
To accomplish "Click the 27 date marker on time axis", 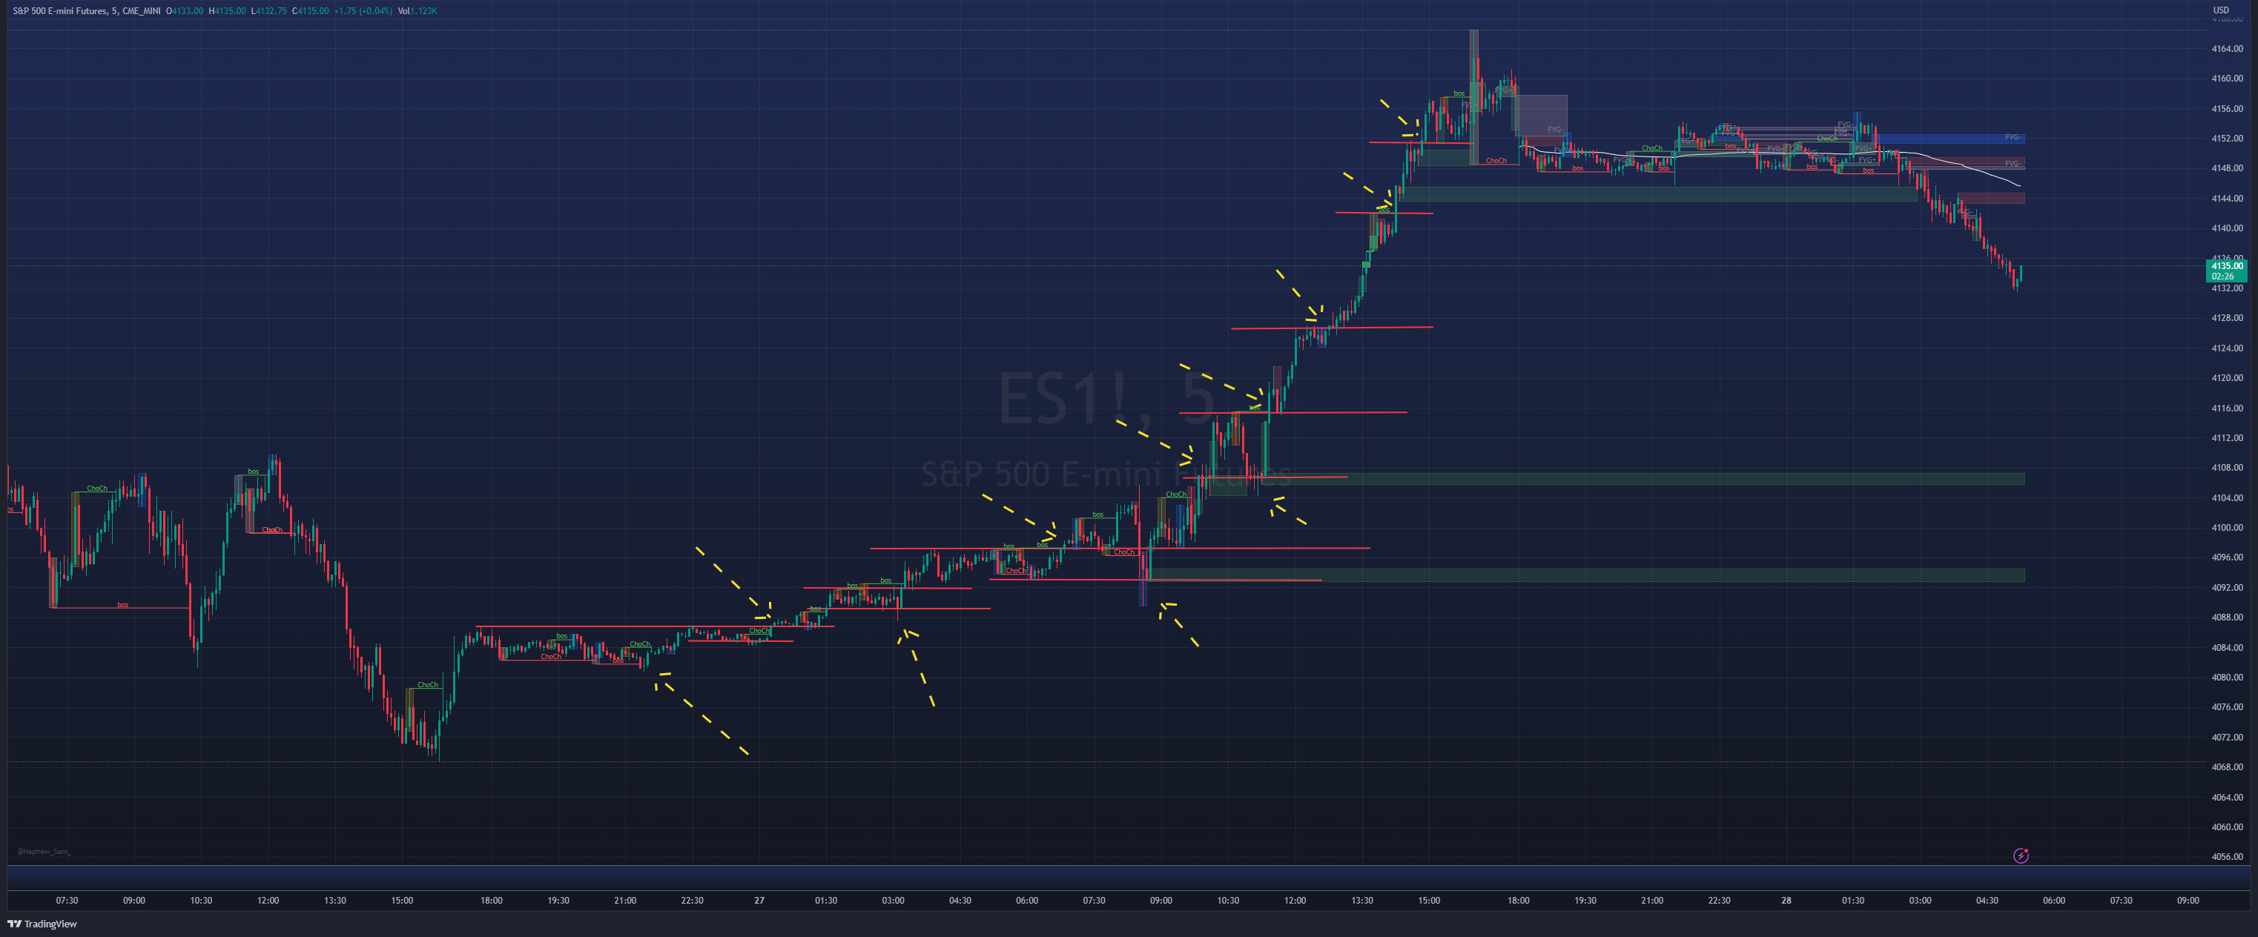I will (x=759, y=900).
